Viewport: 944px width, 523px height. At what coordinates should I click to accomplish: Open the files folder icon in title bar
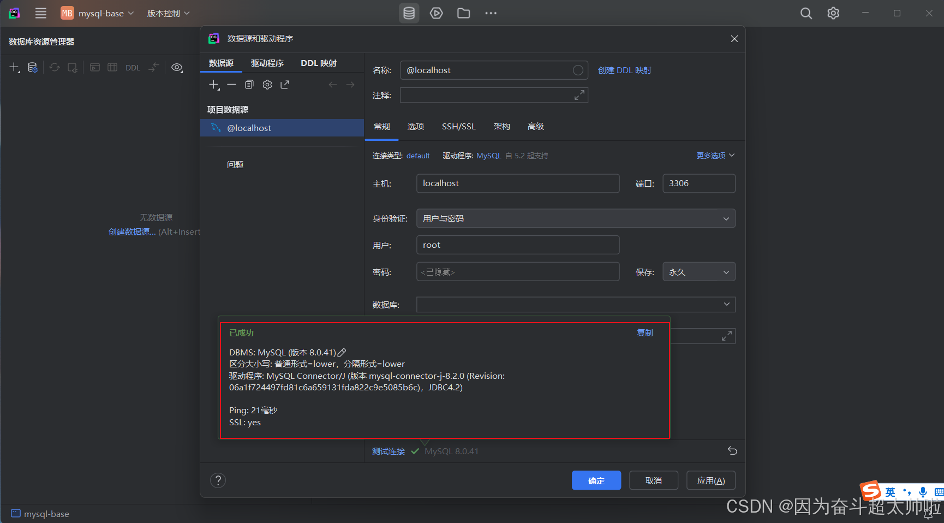(x=464, y=13)
